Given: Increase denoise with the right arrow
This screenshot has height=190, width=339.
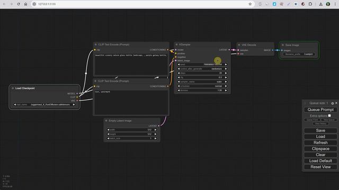Looking at the screenshot, I should (x=226, y=90).
